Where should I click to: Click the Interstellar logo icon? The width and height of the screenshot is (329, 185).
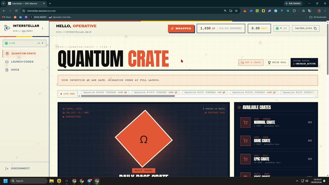(x=7, y=28)
